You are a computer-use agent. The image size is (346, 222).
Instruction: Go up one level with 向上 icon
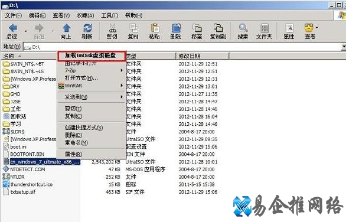coord(66,28)
